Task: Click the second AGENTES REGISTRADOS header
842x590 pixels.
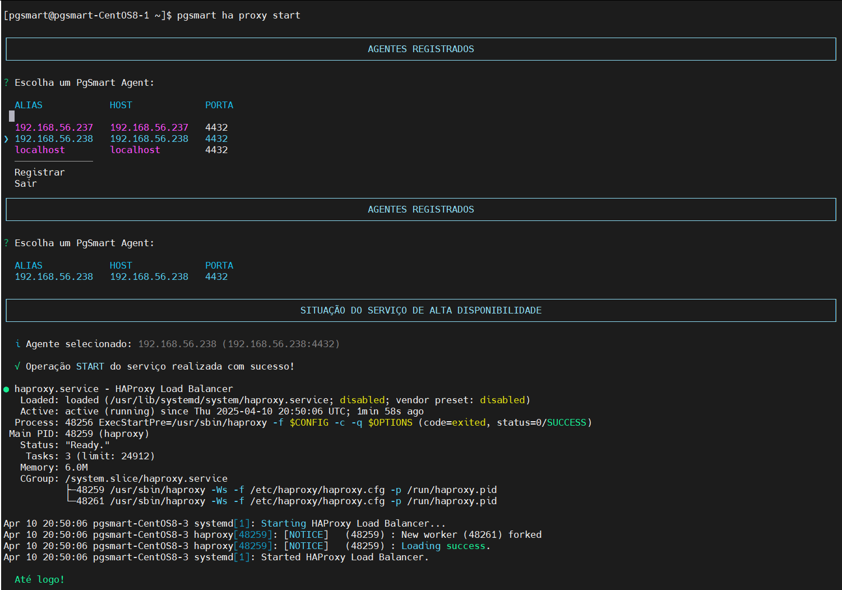Action: (x=420, y=209)
